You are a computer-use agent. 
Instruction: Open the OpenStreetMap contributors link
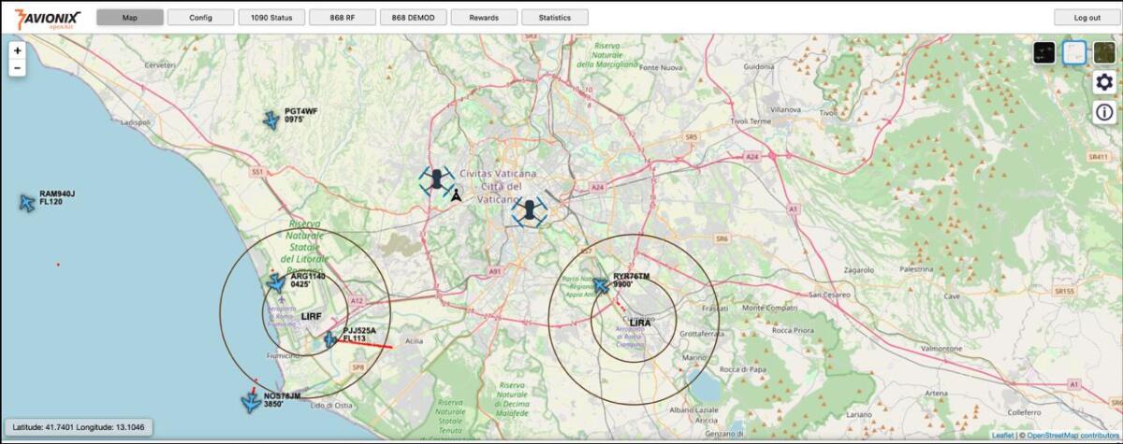[x=1072, y=436]
